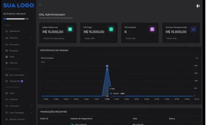Open Produtos in the sidebar
The image size is (206, 125).
pos(14,51)
